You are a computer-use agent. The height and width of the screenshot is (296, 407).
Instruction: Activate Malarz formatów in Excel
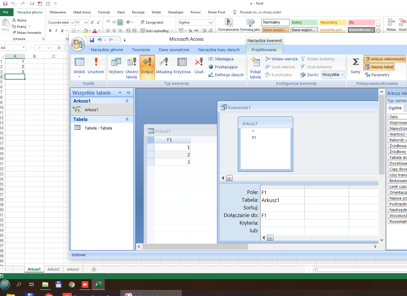pos(27,32)
